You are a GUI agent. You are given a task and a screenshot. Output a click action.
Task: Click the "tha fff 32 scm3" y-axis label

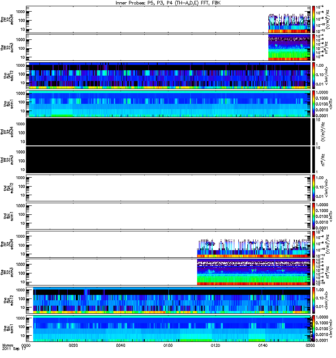coord(7,47)
